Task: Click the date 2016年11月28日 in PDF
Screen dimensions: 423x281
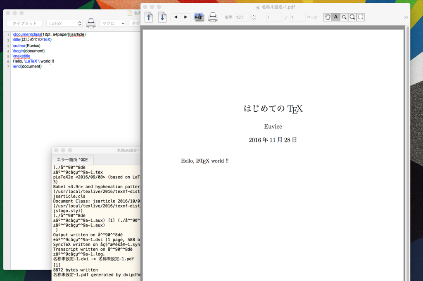Action: [273, 140]
